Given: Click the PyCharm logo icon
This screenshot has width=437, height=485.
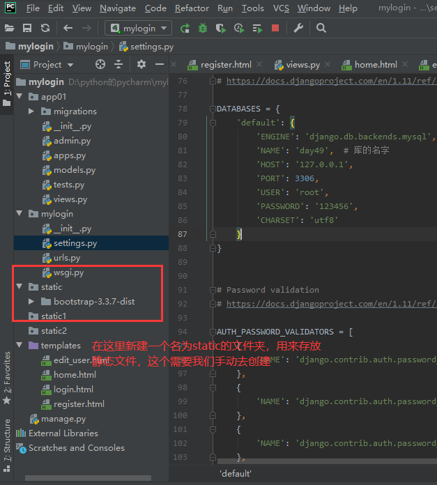Looking at the screenshot, I should 10,8.
